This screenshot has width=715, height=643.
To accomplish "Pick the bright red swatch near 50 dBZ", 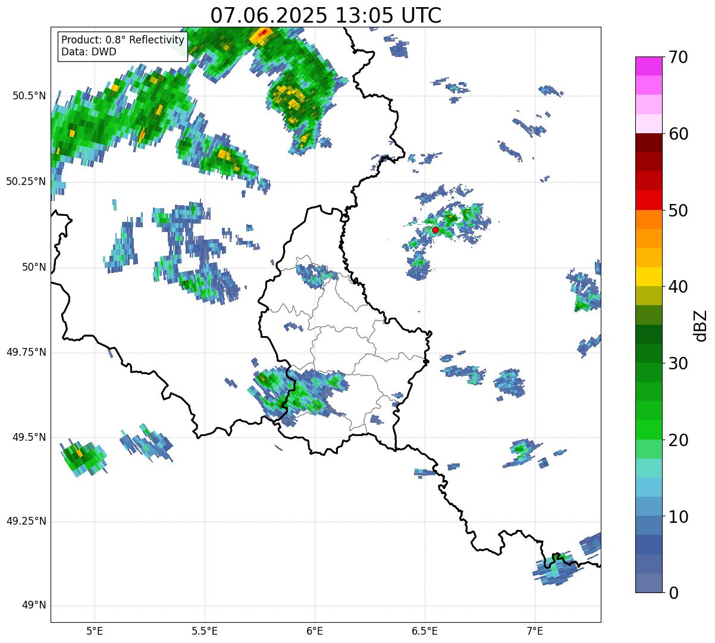I will tap(649, 200).
